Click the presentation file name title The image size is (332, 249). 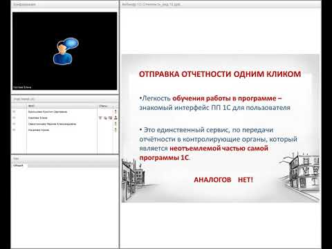coord(151,4)
